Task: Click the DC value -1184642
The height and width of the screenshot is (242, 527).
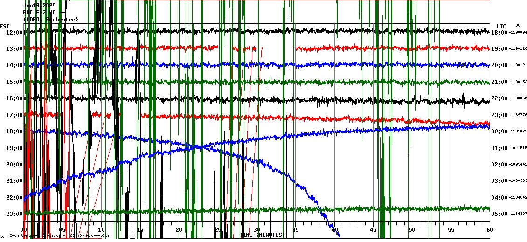Action: [517, 197]
